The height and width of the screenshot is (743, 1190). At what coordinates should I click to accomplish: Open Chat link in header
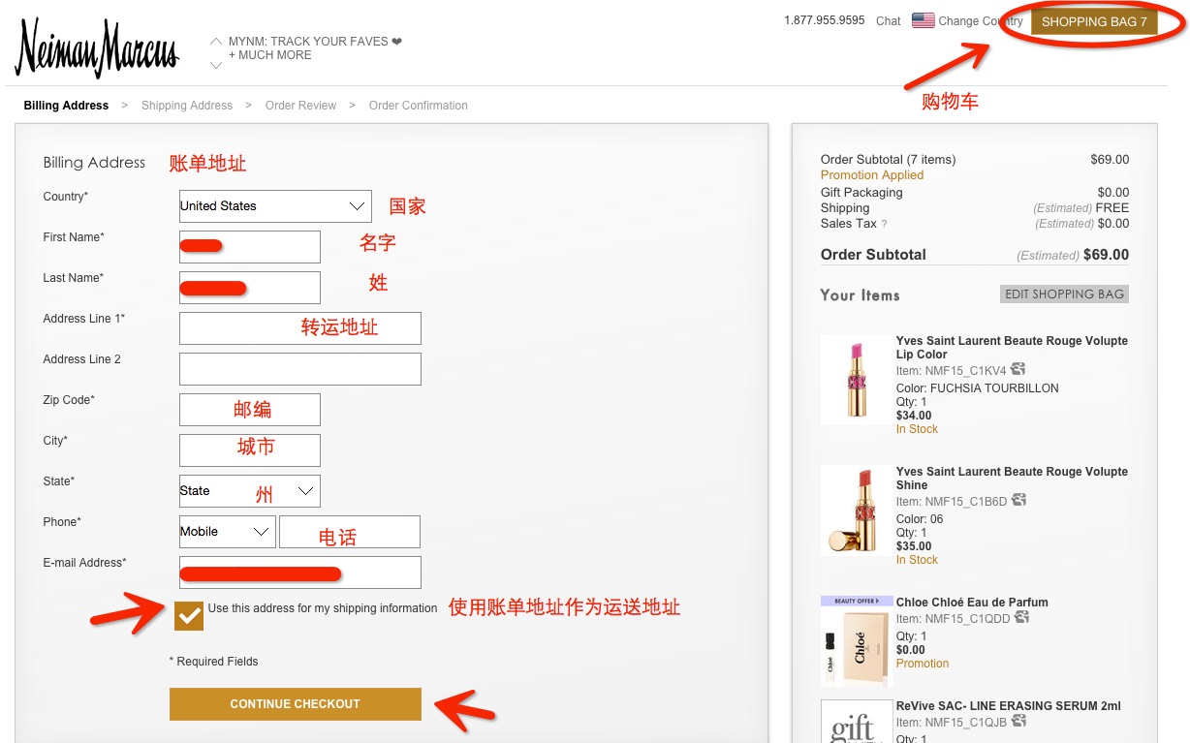[889, 21]
